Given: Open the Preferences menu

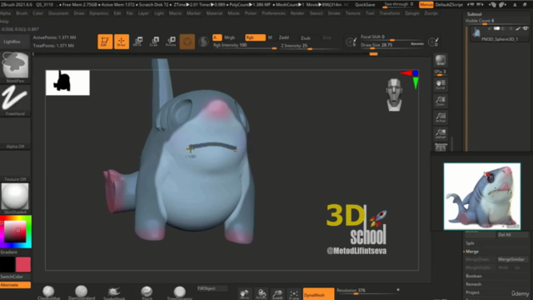Looking at the screenshot, I should click(273, 13).
